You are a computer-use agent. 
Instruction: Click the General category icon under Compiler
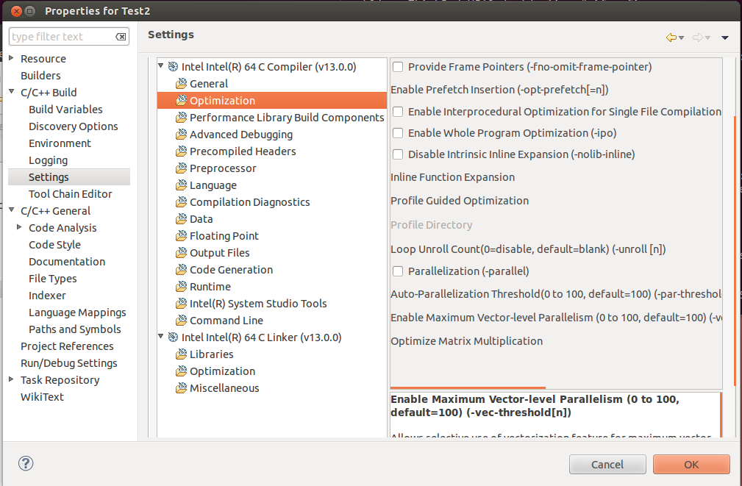click(x=181, y=84)
